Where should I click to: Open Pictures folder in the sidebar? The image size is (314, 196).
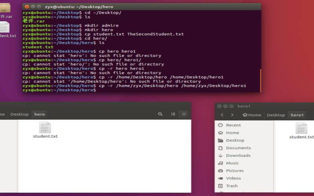coord(234,171)
